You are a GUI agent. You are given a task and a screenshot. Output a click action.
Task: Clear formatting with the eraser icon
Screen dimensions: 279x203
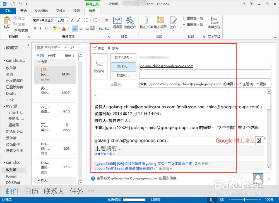pyautogui.click(x=107, y=20)
